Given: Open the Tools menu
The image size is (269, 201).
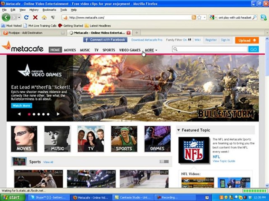Looking at the screenshot, I should (x=64, y=10).
